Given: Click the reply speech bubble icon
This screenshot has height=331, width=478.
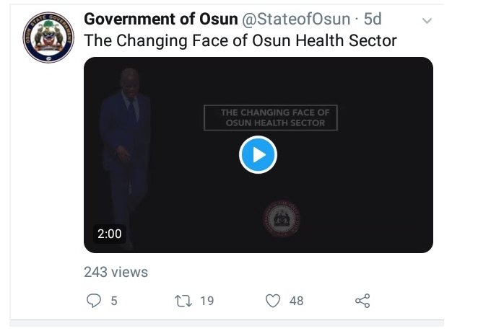Looking at the screenshot, I should (x=94, y=301).
